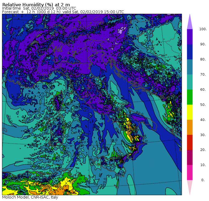Click the Forecast + 12 h valid time line
This screenshot has width=209, height=201.
(x=63, y=12)
